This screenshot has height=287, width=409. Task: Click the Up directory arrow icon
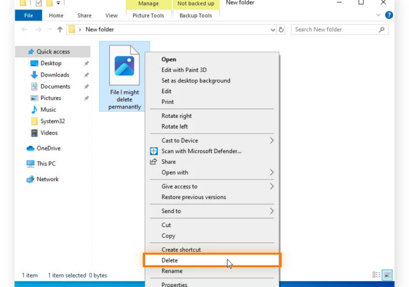point(60,29)
